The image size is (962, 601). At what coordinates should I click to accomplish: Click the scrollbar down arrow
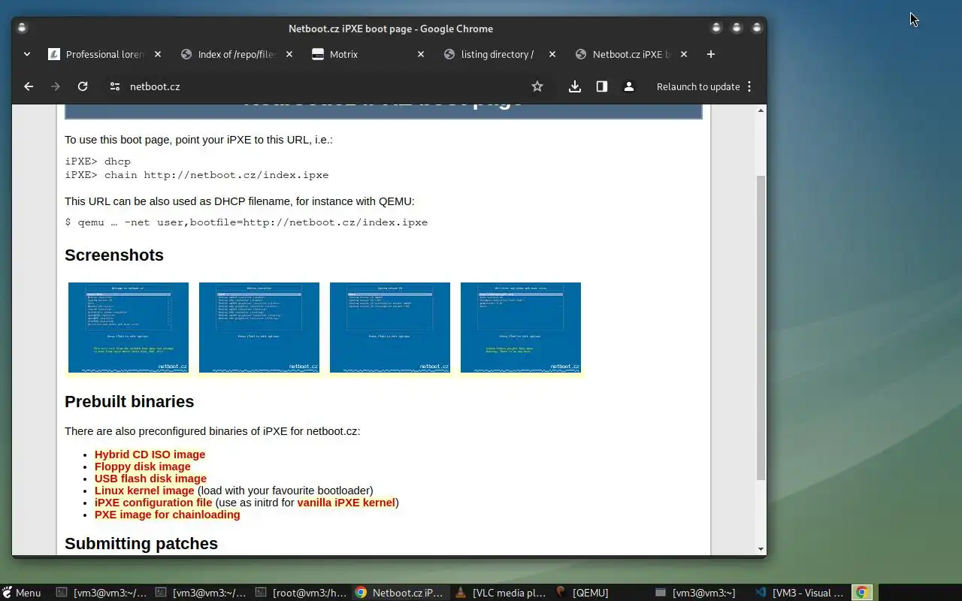(761, 550)
